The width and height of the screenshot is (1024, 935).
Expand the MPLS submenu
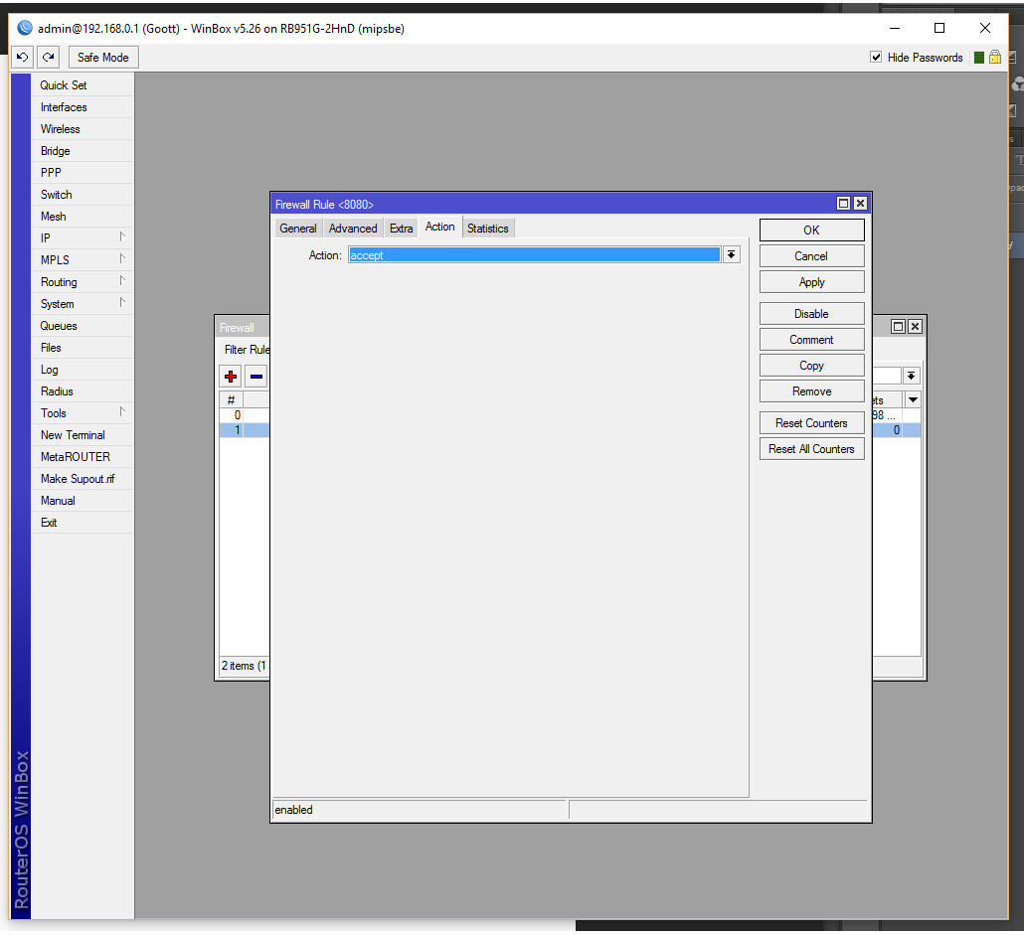(x=83, y=260)
